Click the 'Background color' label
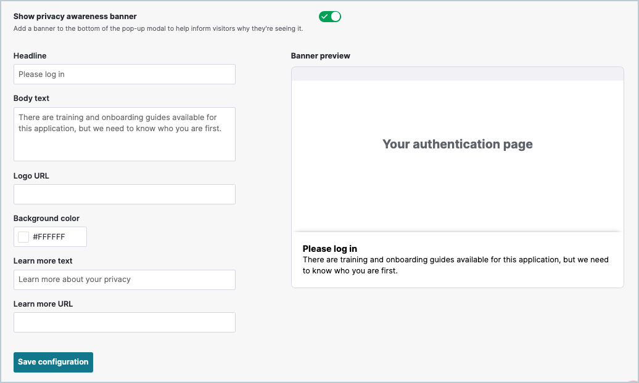Image resolution: width=639 pixels, height=383 pixels. point(46,218)
